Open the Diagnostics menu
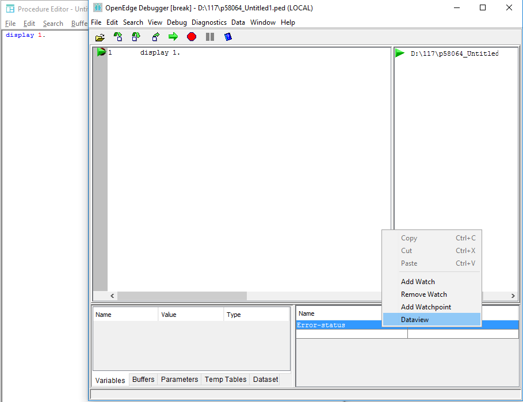This screenshot has width=523, height=402. point(209,22)
